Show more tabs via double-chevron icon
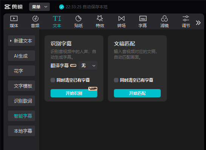Viewport: 206px width, 150px height. tap(198, 23)
